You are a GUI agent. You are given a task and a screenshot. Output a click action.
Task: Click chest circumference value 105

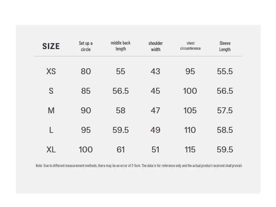pyautogui.click(x=190, y=111)
